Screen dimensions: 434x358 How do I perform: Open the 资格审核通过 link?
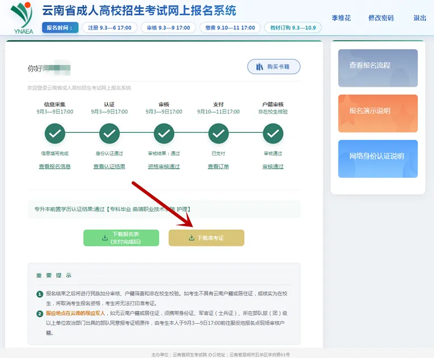point(164,166)
